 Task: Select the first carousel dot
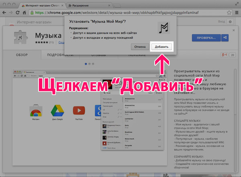86,64
